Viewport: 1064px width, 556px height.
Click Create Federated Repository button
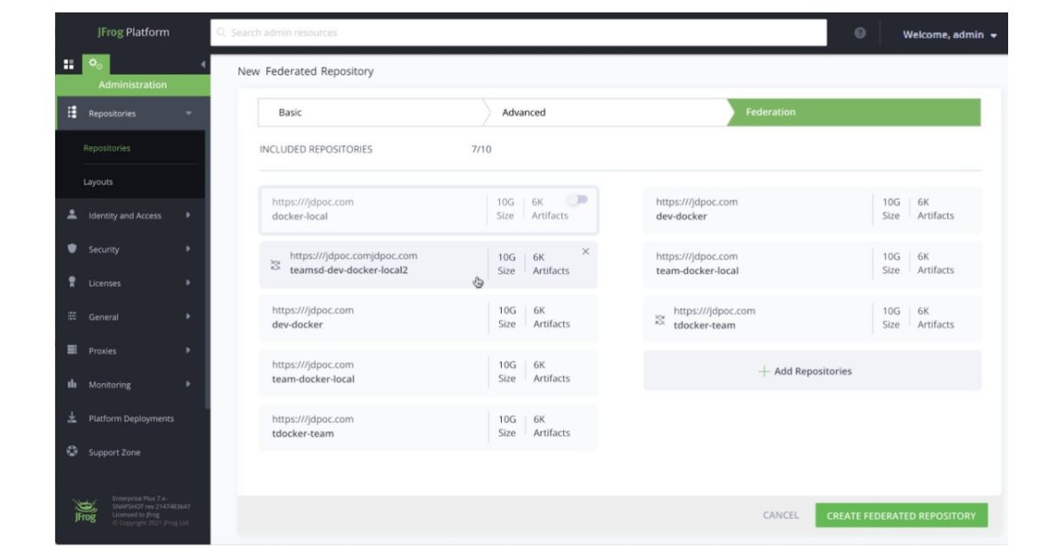pos(901,515)
